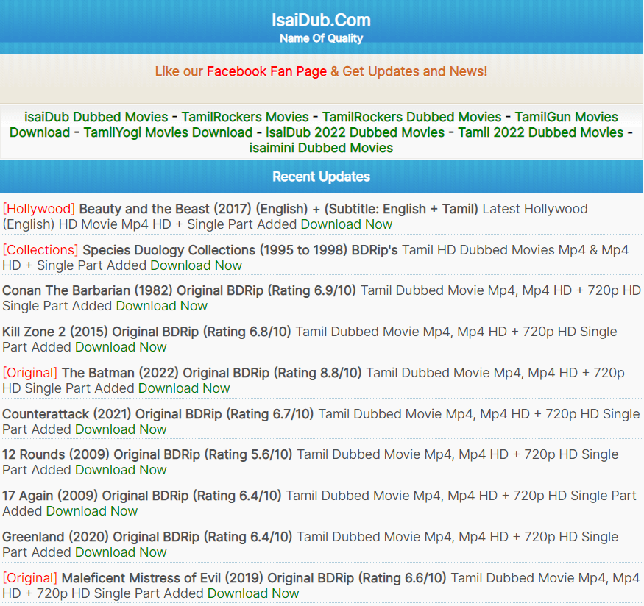Download Now for Kill Zone 2

(121, 347)
